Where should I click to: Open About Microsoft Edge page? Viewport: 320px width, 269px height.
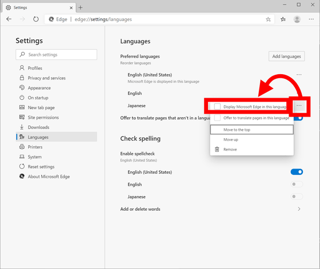coord(57,176)
